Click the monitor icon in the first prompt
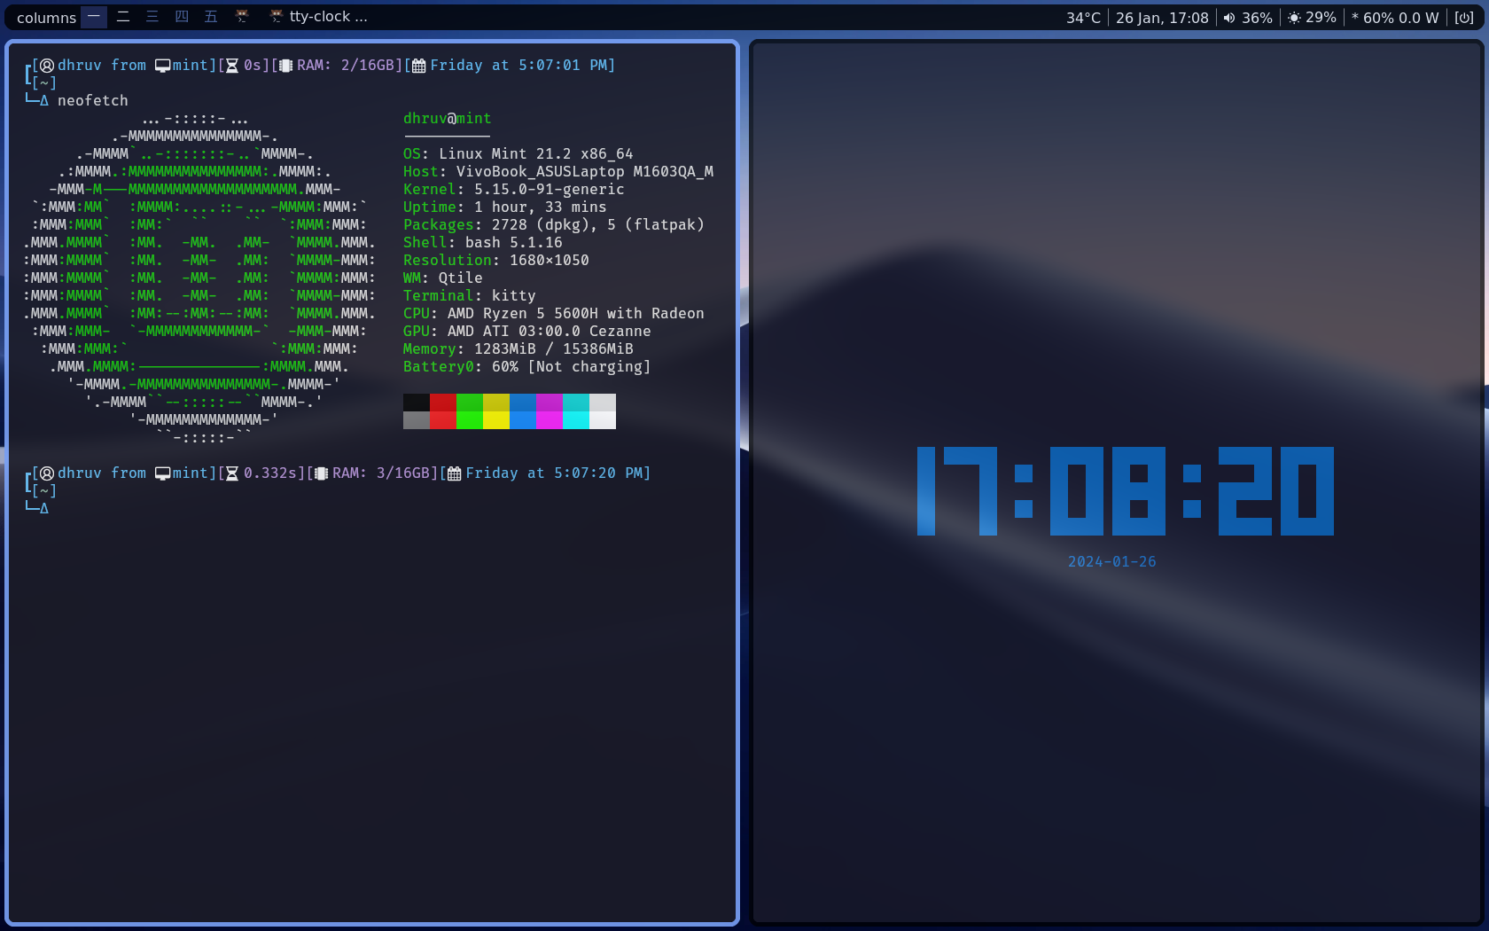This screenshot has height=931, width=1489. [163, 66]
